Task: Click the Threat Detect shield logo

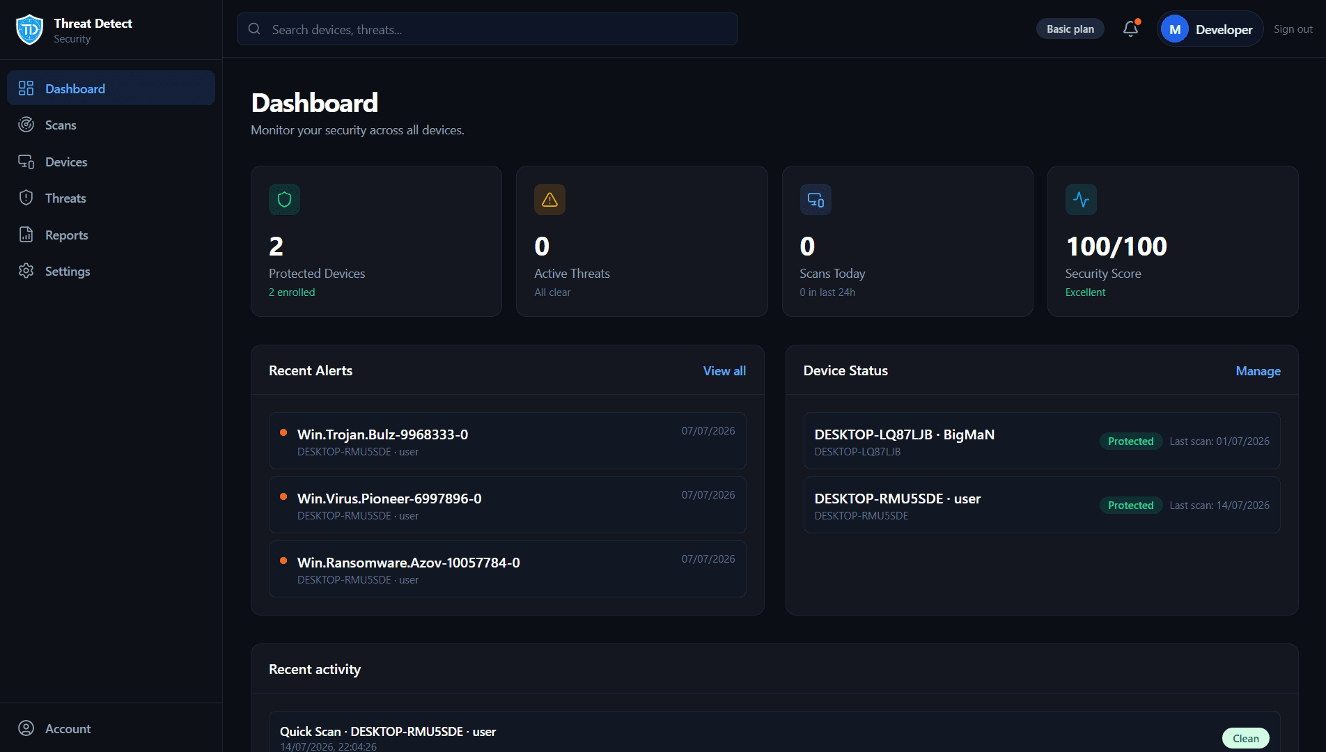Action: (29, 29)
